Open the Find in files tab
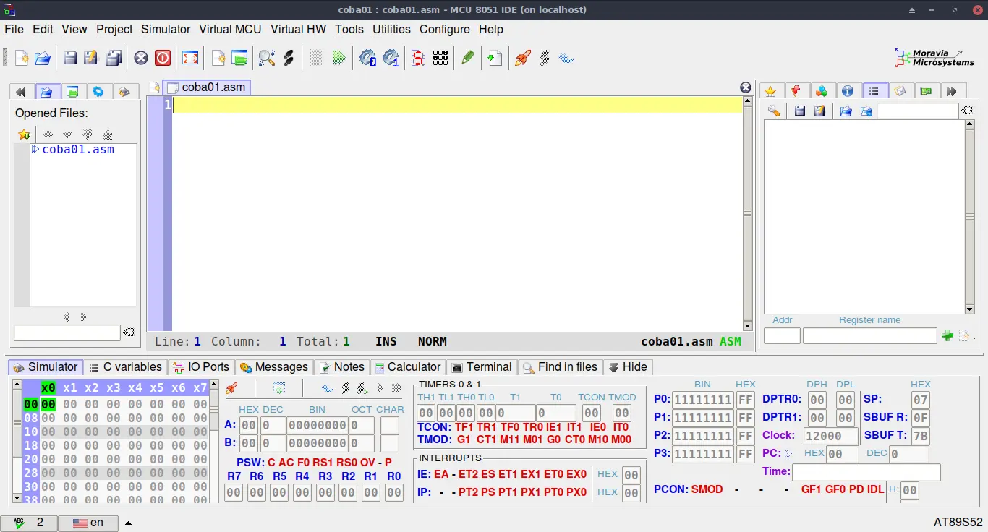 [561, 367]
